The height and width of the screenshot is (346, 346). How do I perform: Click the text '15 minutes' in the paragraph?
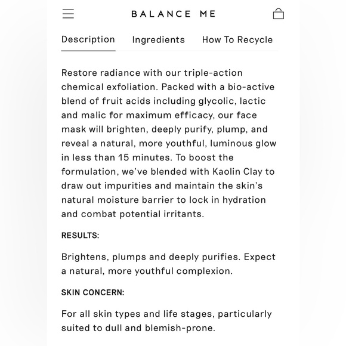tap(145, 157)
